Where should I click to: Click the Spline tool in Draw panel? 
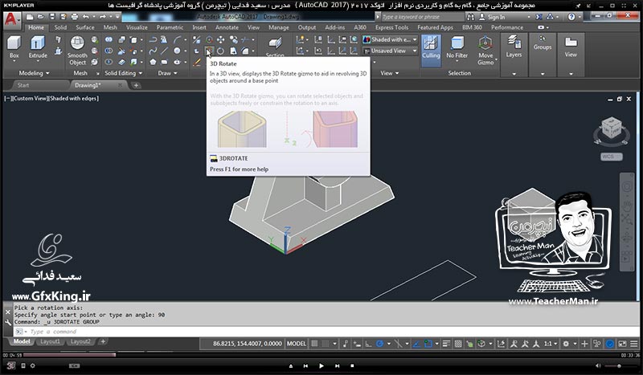tap(153, 51)
